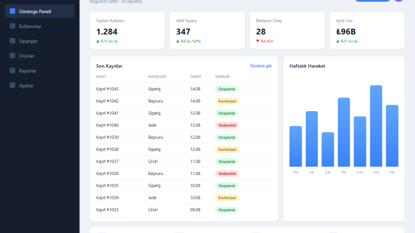Go to Kullanıcılar in the sidebar
Viewport: 415px width, 233px height.
pyautogui.click(x=40, y=26)
